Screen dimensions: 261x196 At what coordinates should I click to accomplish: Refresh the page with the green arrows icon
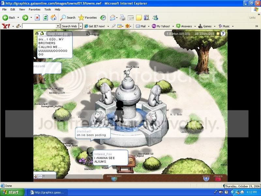(x=45, y=18)
